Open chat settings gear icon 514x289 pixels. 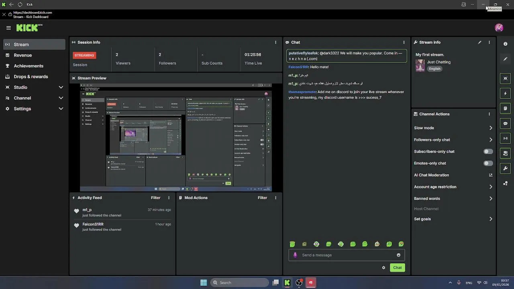383,268
